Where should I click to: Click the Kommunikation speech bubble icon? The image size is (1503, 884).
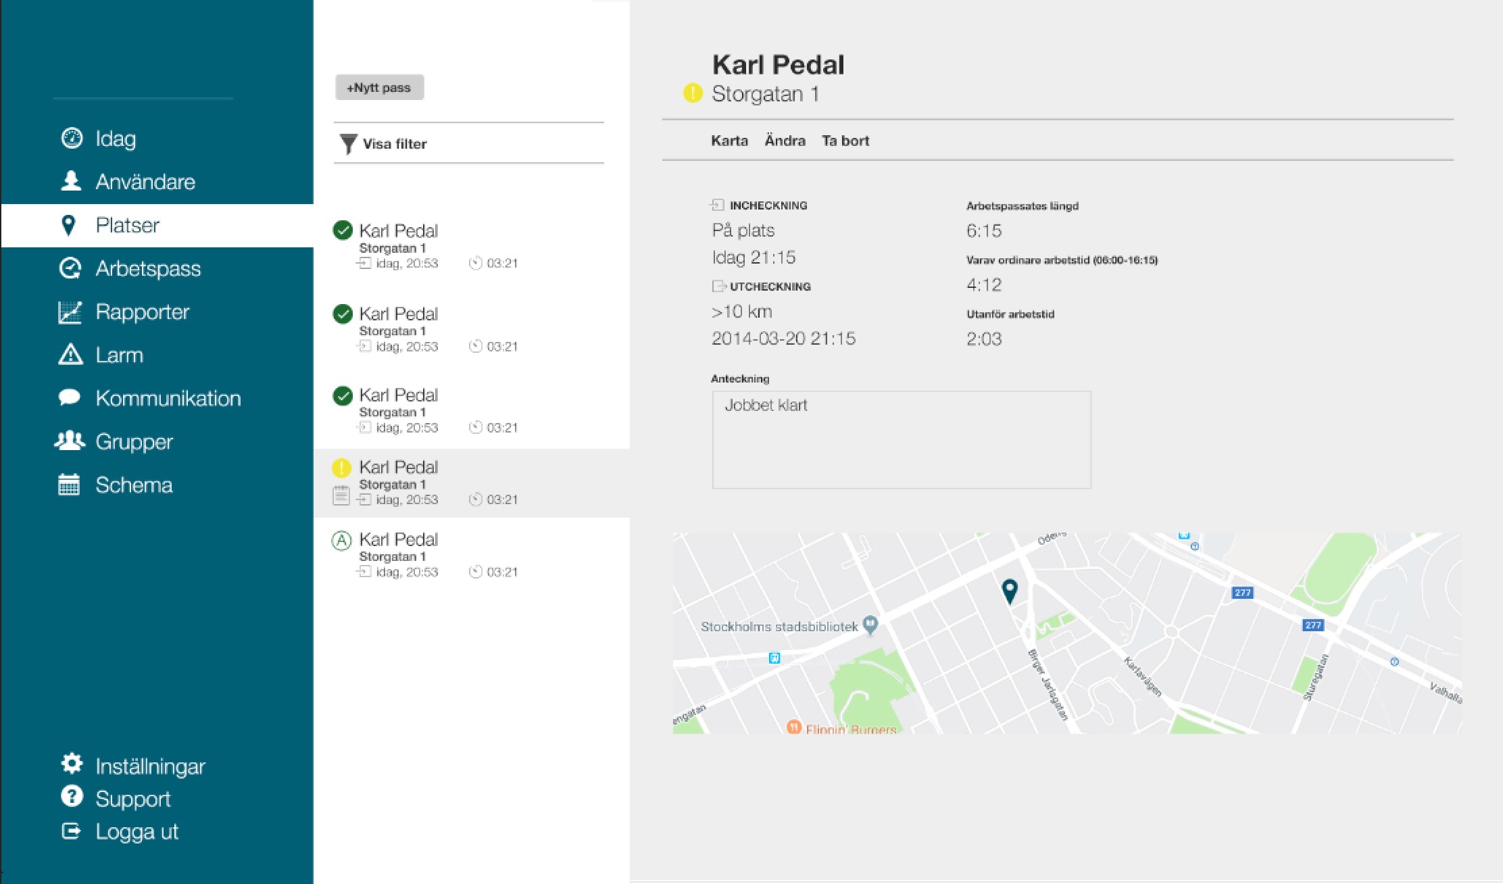(x=70, y=397)
